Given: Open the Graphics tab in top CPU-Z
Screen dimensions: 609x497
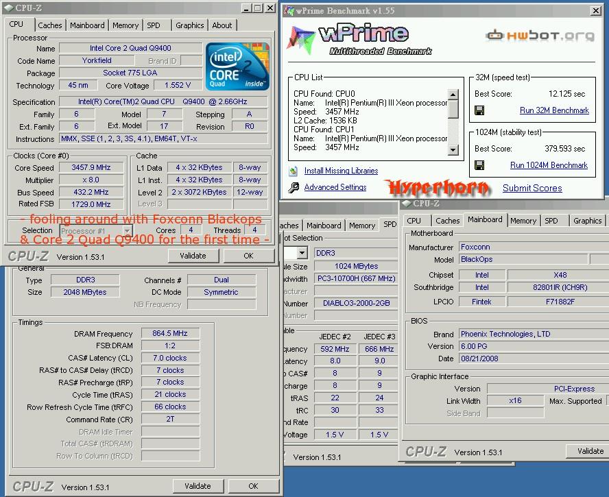Looking at the screenshot, I should tap(189, 25).
